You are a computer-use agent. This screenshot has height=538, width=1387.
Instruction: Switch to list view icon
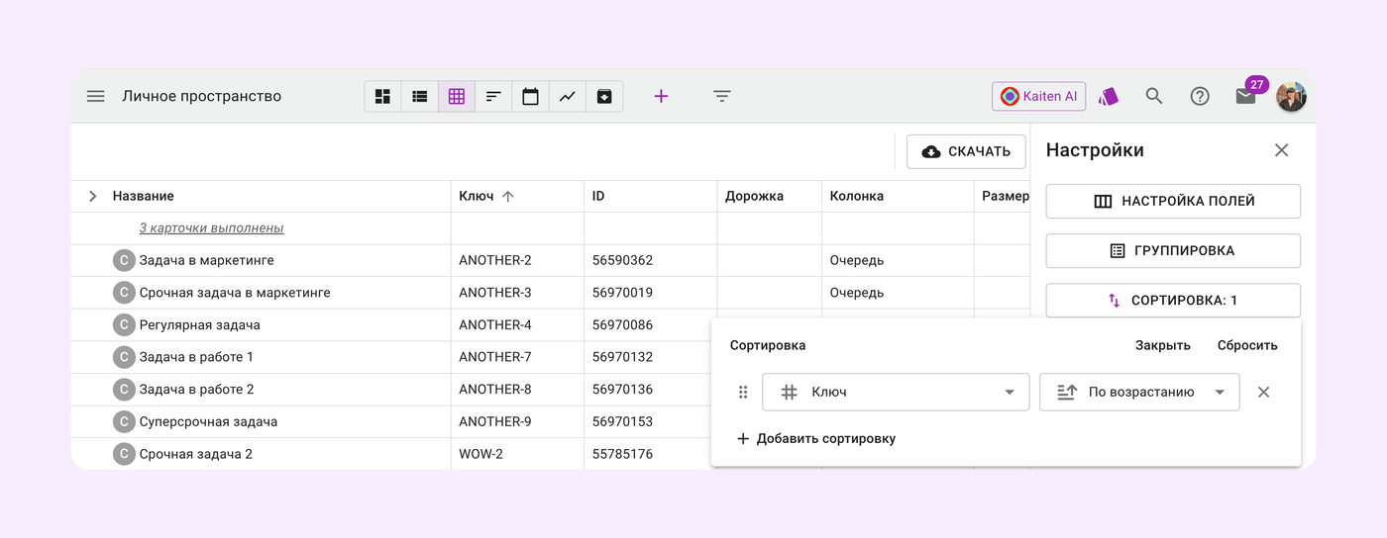tap(420, 96)
